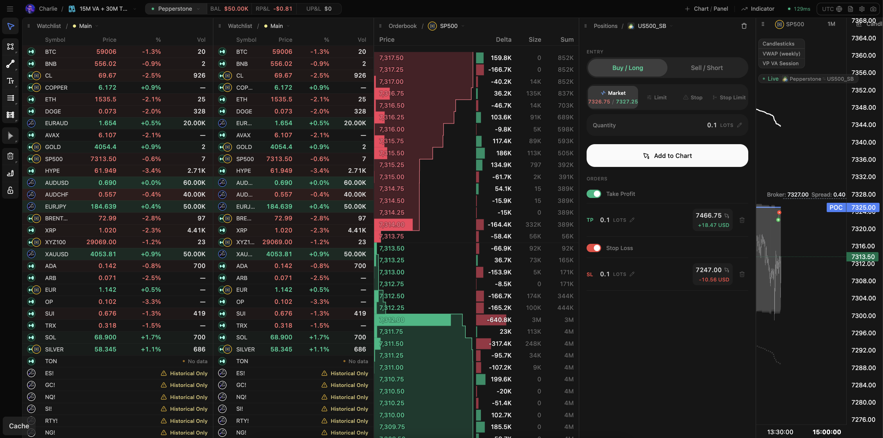Click the Cache button at bottom left
The height and width of the screenshot is (438, 883).
point(19,426)
